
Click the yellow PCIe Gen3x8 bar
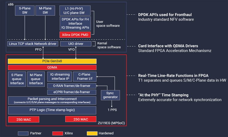click(x=52, y=61)
